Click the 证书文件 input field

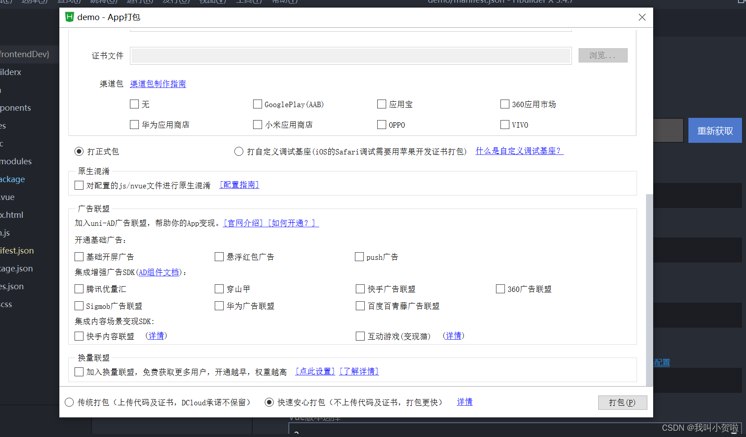pyautogui.click(x=350, y=56)
